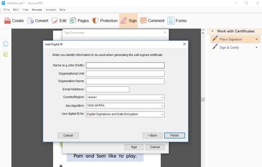Open the bookmarks sidebar icon below the thumbnails icon
This screenshot has width=262, height=167.
point(6,54)
